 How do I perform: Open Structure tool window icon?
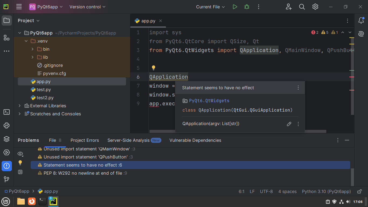7,37
